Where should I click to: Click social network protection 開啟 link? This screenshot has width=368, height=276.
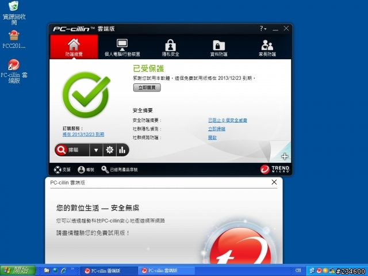212,137
